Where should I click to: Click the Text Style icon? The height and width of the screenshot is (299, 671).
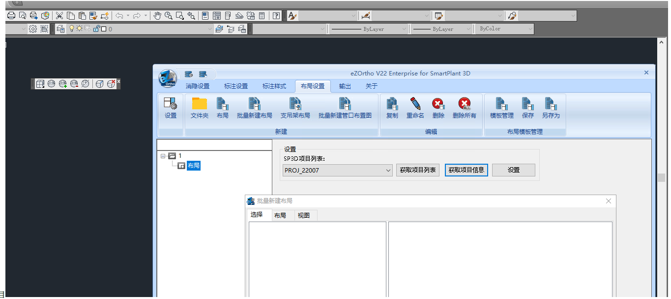[x=292, y=15]
